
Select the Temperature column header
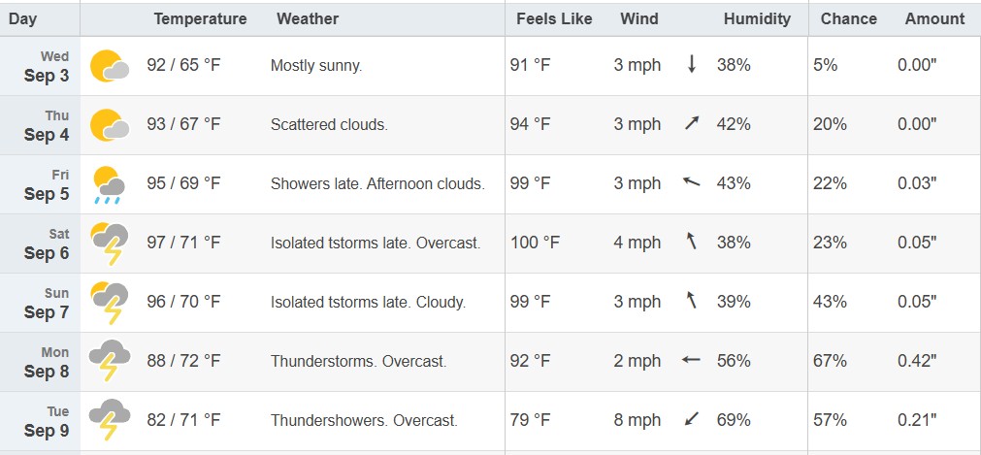tap(200, 18)
